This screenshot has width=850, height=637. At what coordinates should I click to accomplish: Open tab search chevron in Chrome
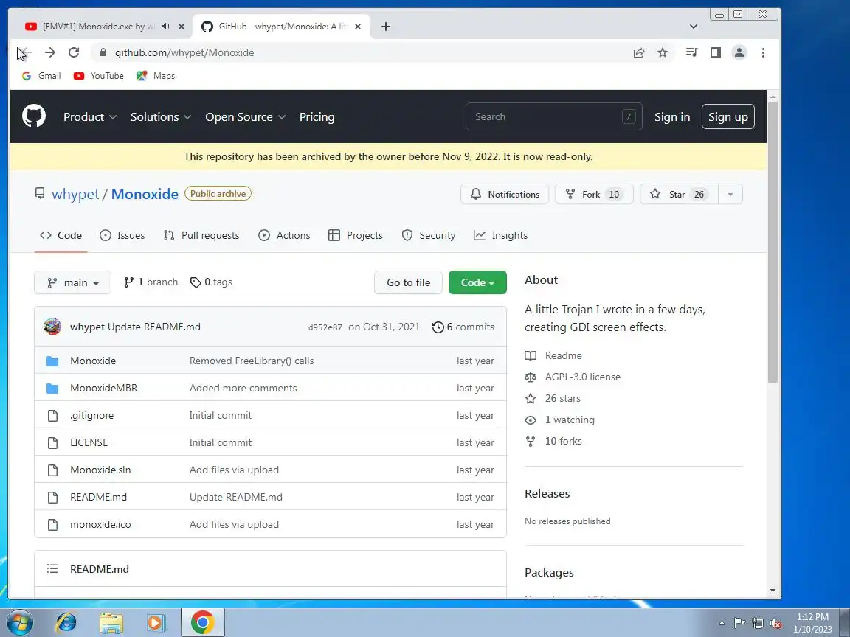[694, 27]
